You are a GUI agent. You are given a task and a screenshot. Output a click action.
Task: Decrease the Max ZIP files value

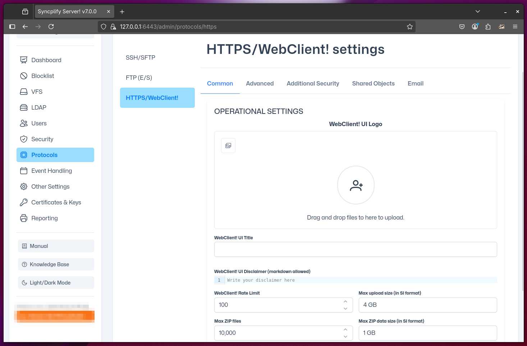[345, 336]
